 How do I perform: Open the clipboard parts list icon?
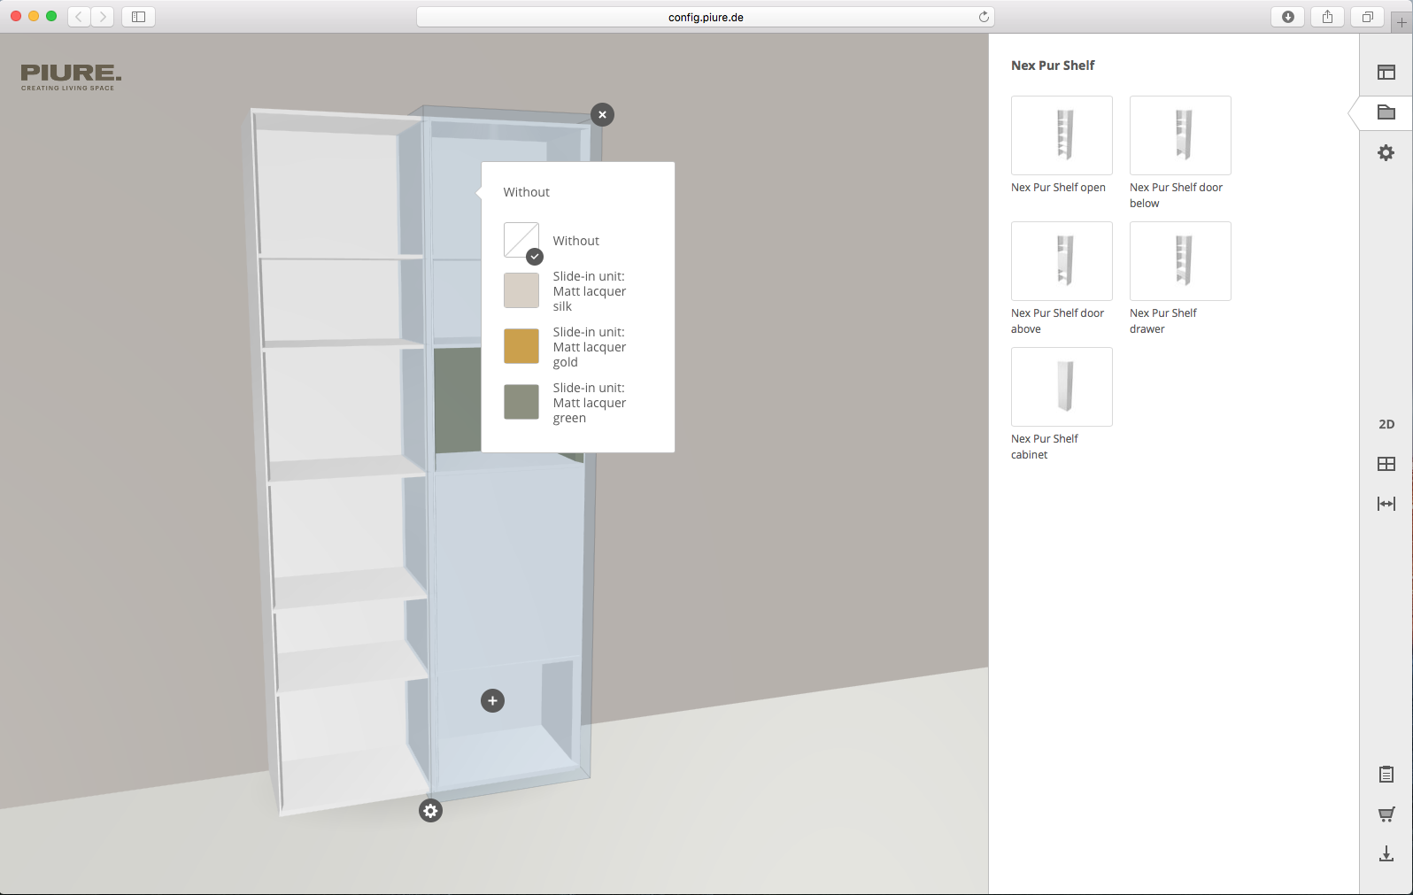pos(1386,775)
